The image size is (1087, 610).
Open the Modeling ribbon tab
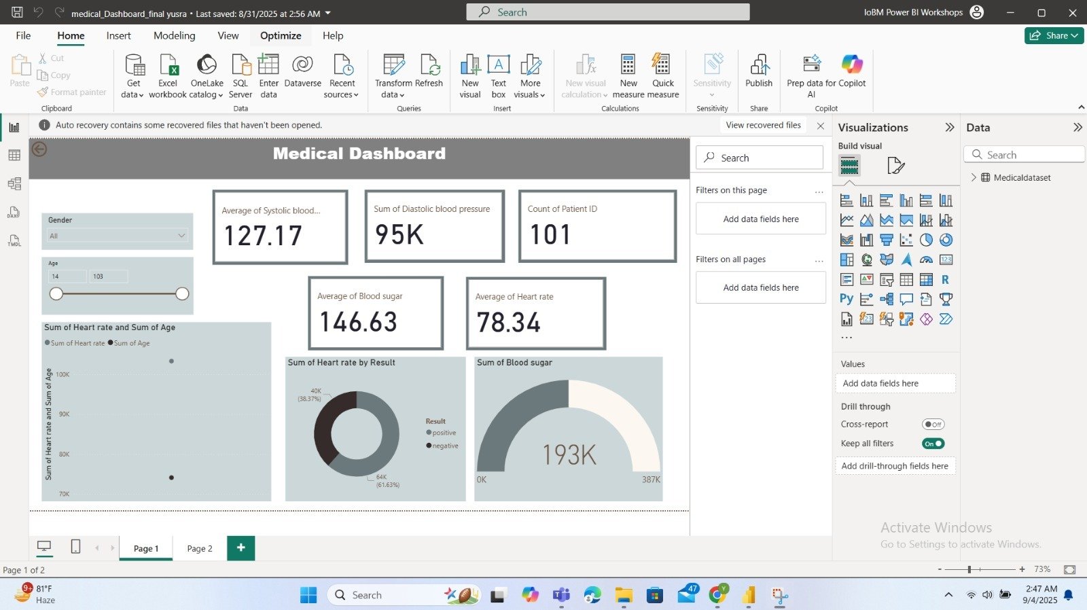[174, 36]
